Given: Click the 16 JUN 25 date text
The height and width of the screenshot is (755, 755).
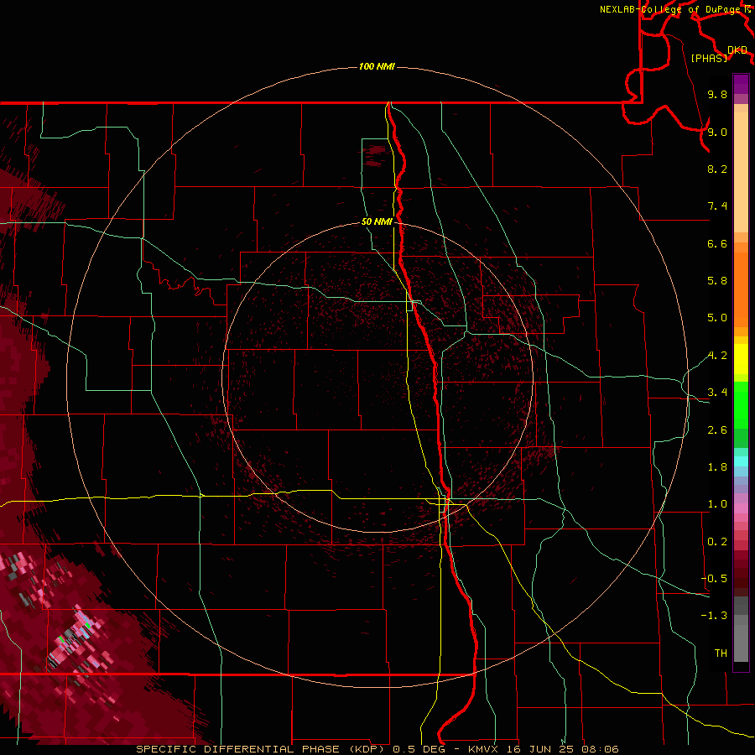Looking at the screenshot, I should tap(539, 749).
